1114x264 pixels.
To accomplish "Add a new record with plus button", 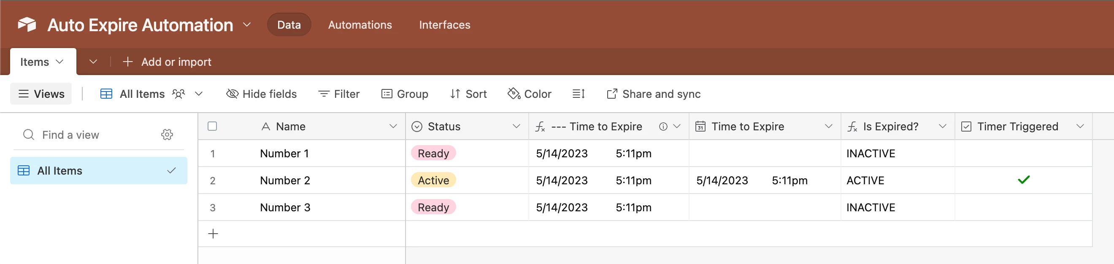I will click(213, 234).
